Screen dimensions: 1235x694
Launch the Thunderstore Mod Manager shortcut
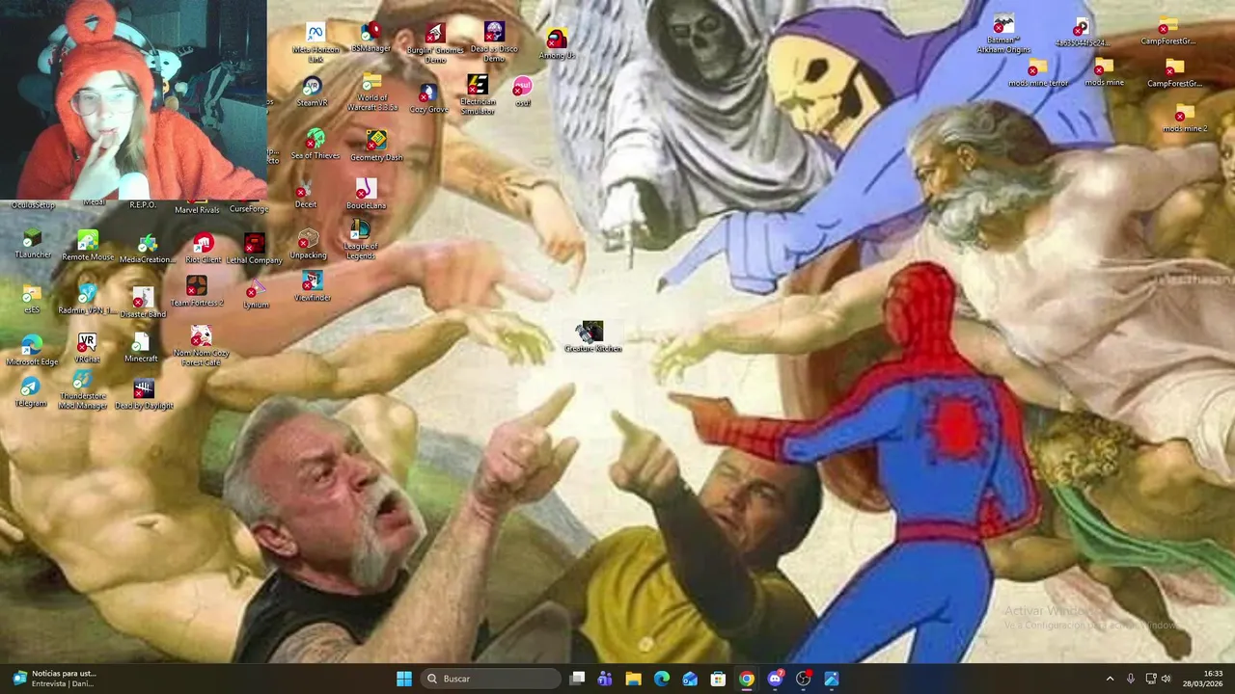point(83,390)
